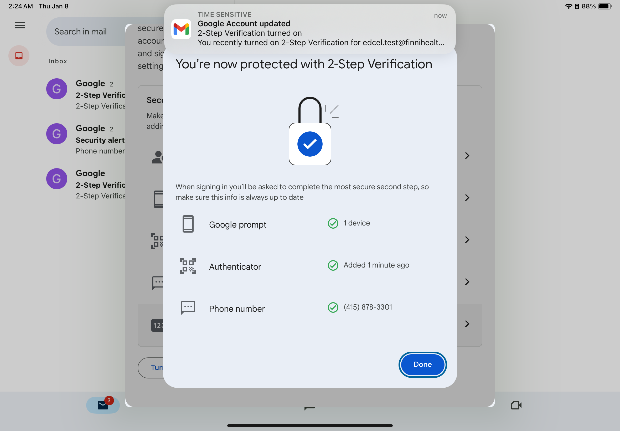Open the "Security alert" email subject

tap(100, 140)
